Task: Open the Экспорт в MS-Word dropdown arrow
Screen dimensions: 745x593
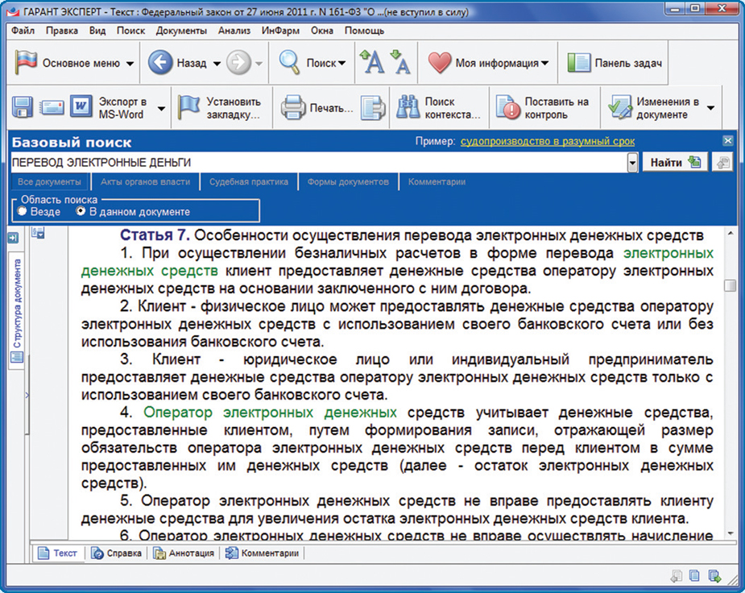Action: [161, 108]
